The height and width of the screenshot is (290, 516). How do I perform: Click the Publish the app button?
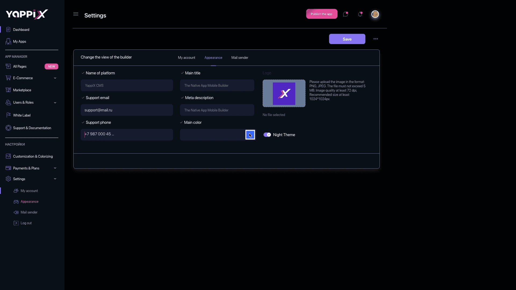[321, 14]
